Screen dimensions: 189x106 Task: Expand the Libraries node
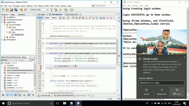tap(5, 37)
